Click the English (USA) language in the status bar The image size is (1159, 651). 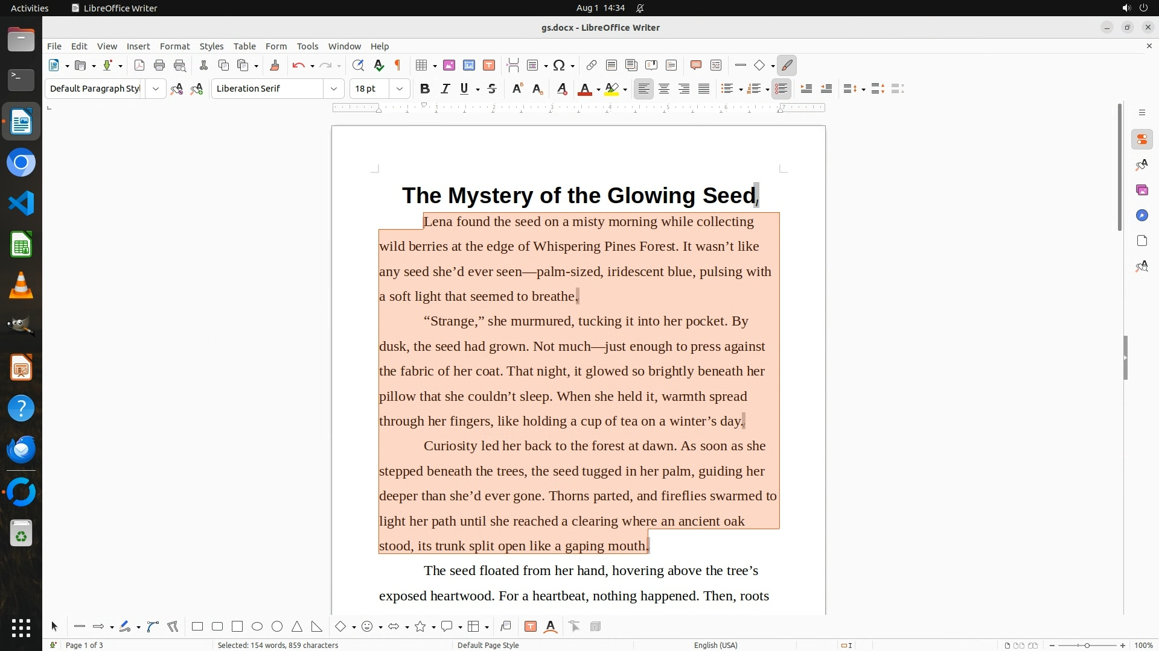[x=715, y=645]
